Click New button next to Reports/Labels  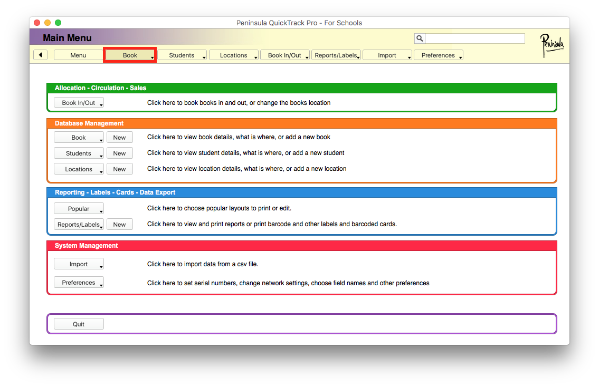[x=120, y=225]
